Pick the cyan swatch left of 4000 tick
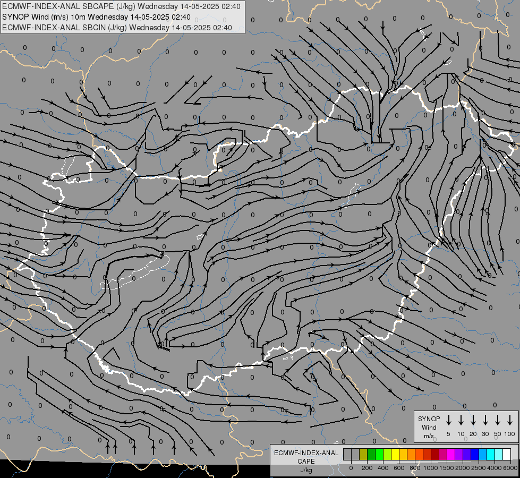Screen dimensions: 520x478 (x=491, y=454)
